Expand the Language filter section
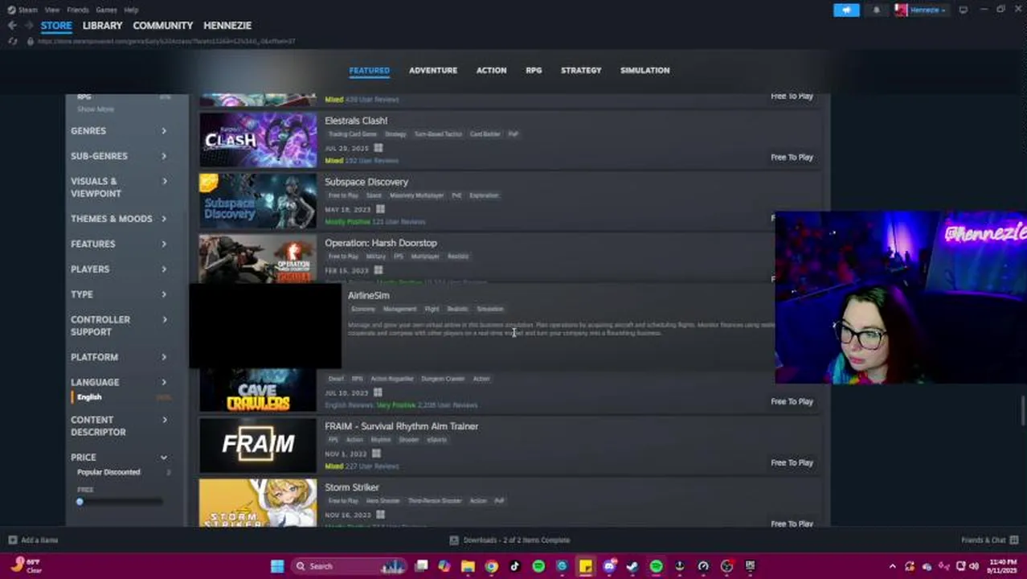This screenshot has height=579, width=1027. (x=119, y=382)
